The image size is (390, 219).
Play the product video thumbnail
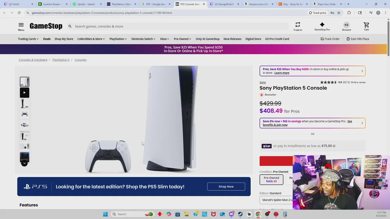tap(24, 93)
